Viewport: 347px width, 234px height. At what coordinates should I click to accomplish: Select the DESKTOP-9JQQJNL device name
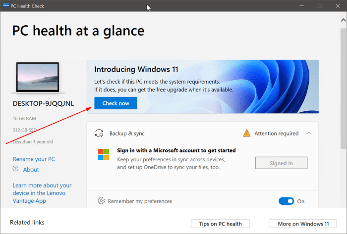pyautogui.click(x=44, y=103)
